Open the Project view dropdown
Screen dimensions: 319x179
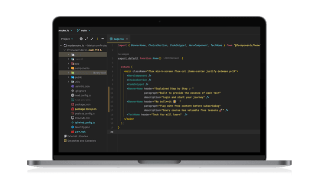tap(67, 39)
